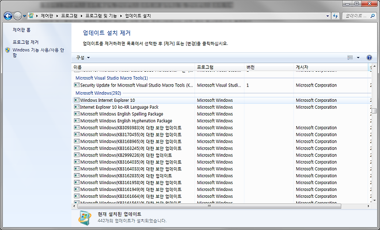Sort by 버전 column header
Viewport: 380px width, 230px height.
pos(269,67)
